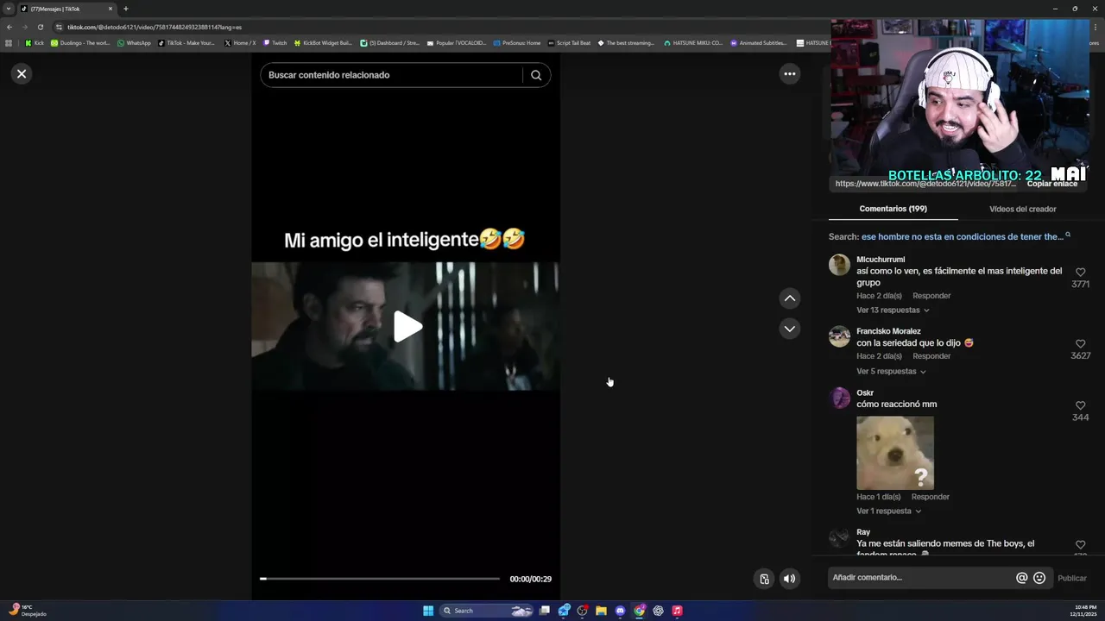Image resolution: width=1105 pixels, height=621 pixels.
Task: Open the 'Home / X' bookmark
Action: [240, 43]
